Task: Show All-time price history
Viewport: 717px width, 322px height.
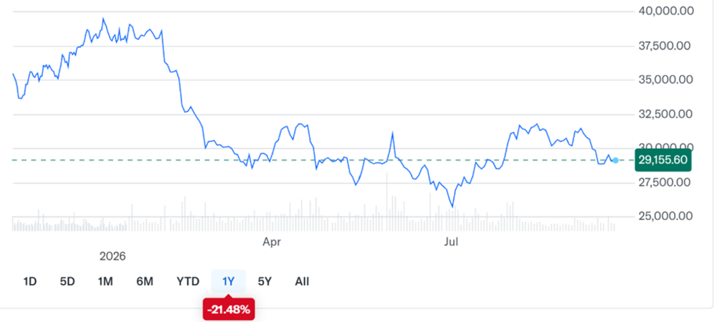Action: click(302, 281)
